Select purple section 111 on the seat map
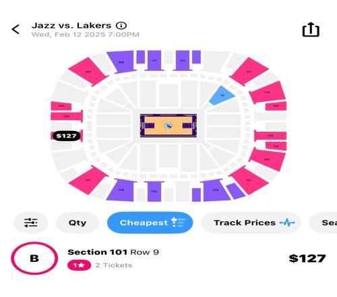The image size is (337, 297). click(154, 60)
